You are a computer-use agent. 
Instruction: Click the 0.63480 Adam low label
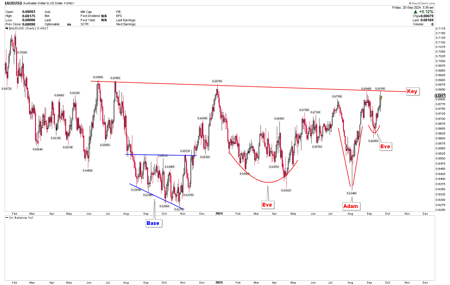(x=352, y=193)
